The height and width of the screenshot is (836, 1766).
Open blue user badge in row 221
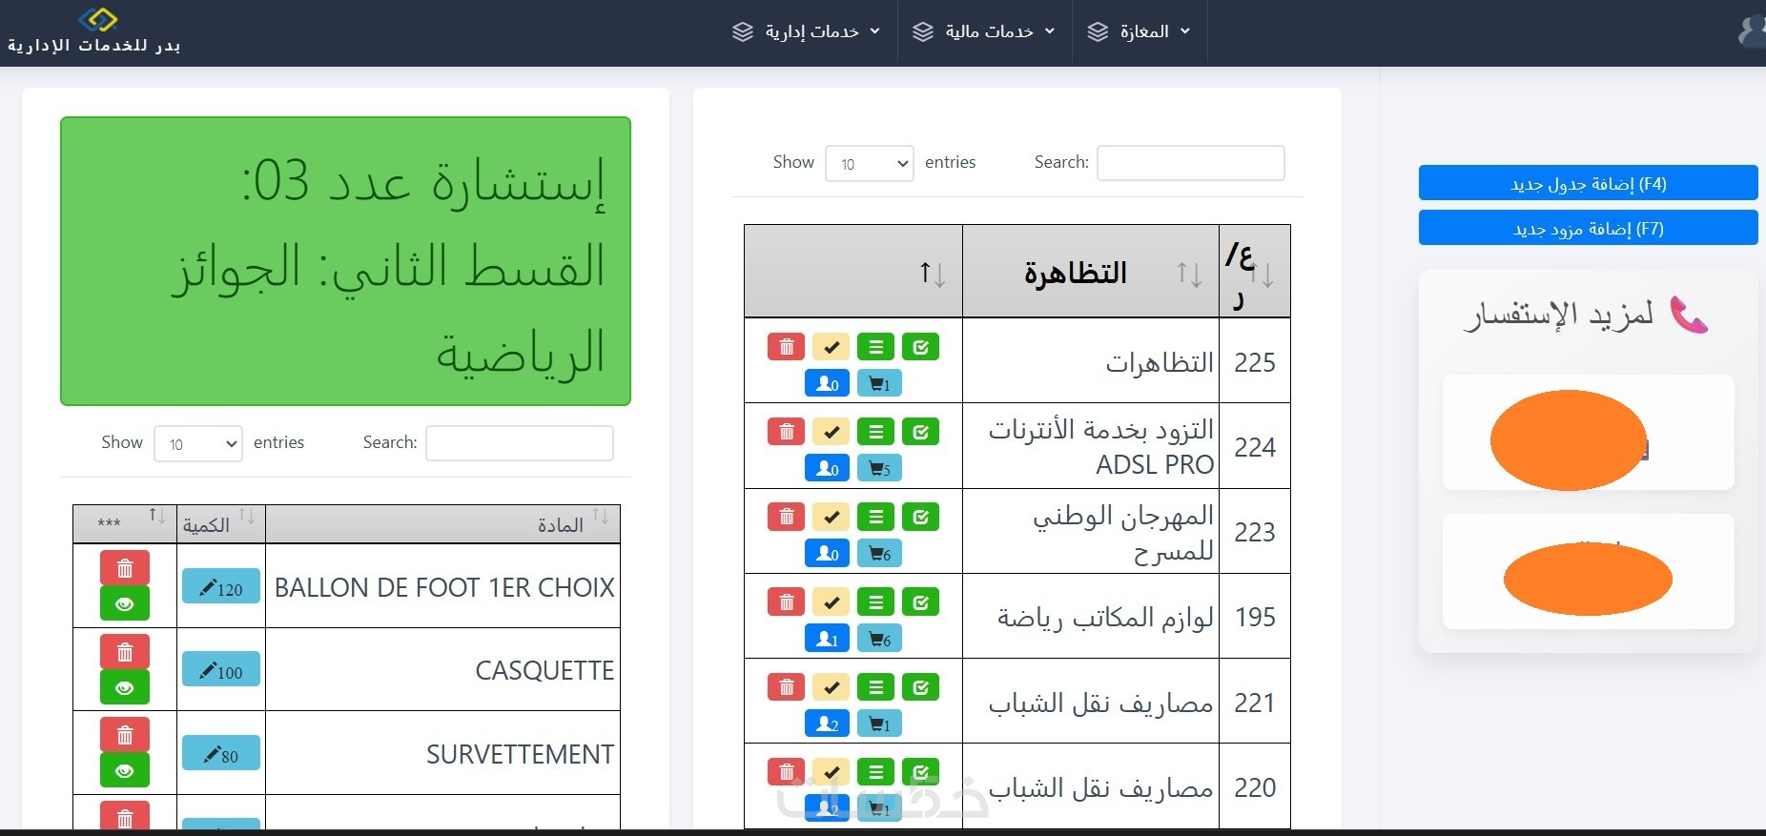pyautogui.click(x=827, y=724)
